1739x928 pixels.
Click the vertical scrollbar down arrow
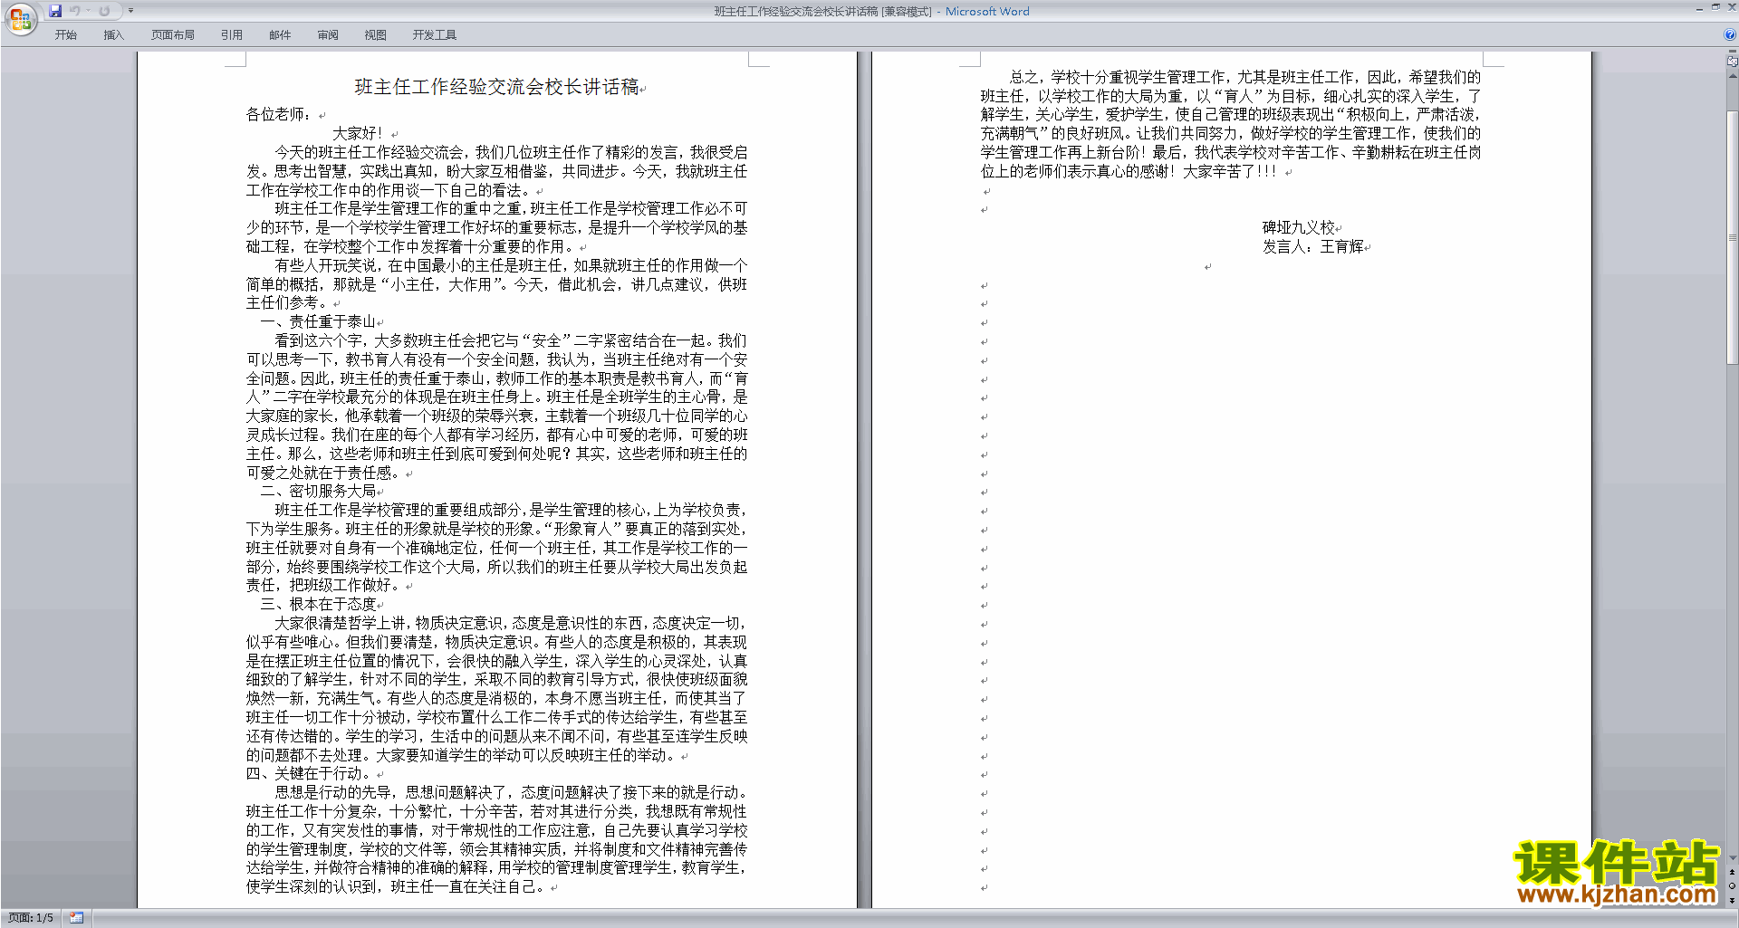tap(1732, 857)
